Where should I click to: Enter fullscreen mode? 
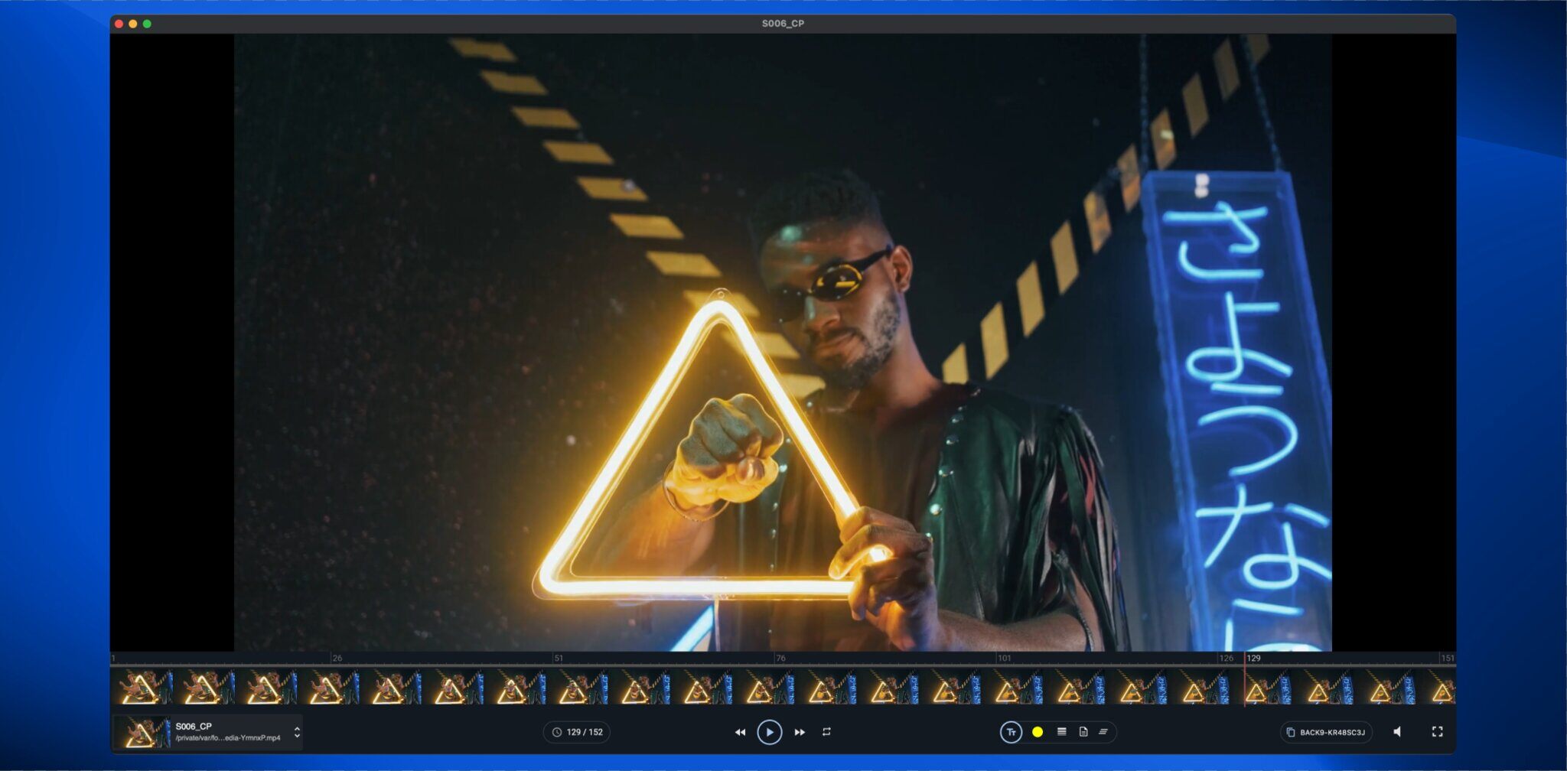(x=1437, y=732)
